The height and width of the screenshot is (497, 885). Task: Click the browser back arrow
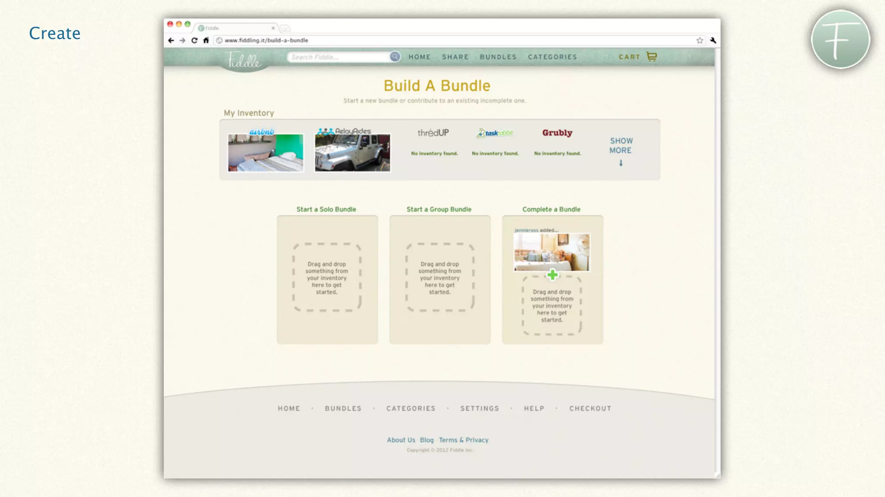tap(171, 41)
